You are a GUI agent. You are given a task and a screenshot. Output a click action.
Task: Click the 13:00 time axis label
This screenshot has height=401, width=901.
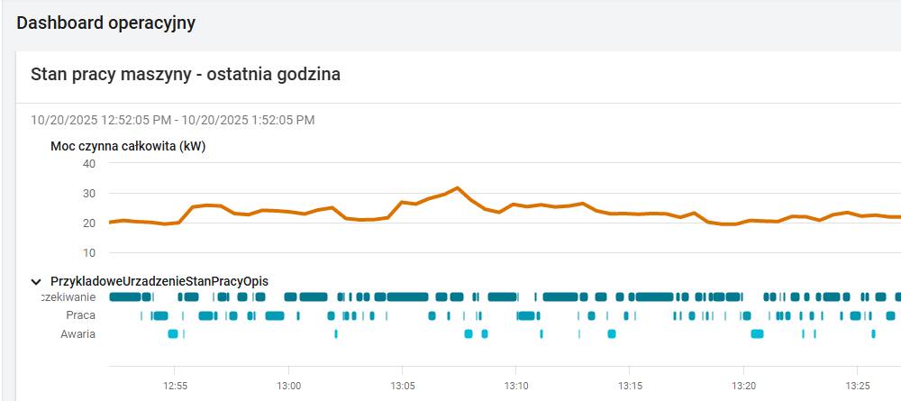click(287, 383)
